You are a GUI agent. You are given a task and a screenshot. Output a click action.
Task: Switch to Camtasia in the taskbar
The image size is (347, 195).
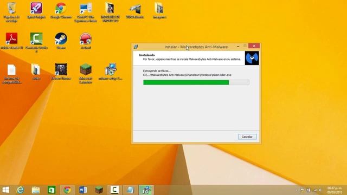point(114,190)
